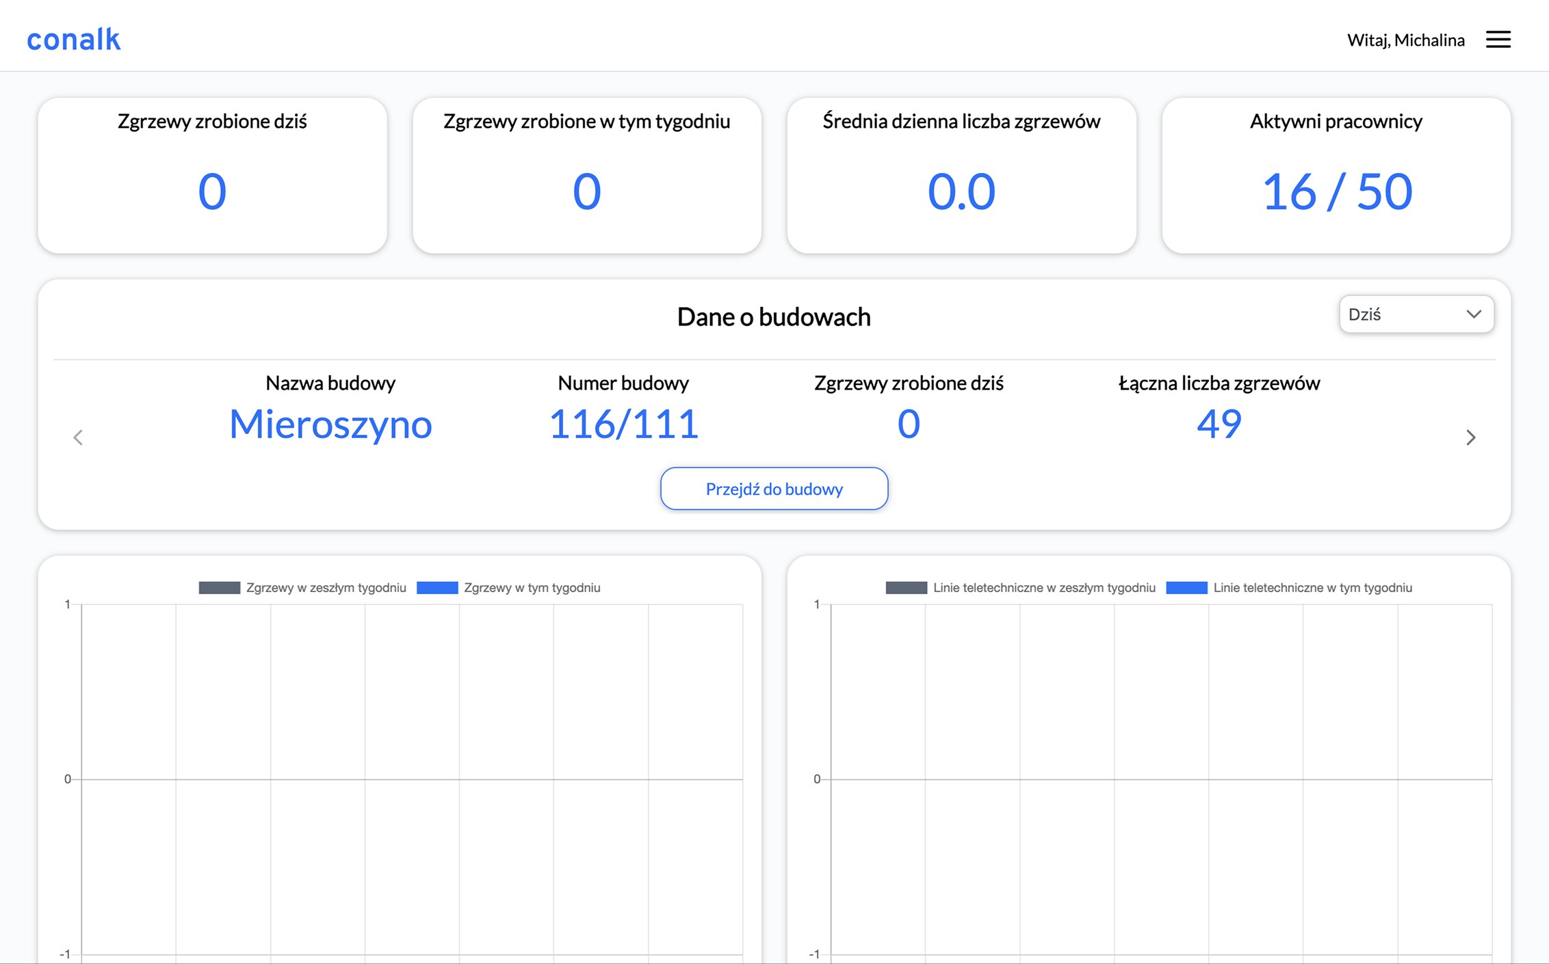This screenshot has height=964, width=1549.
Task: Click the Dane o budowach heading
Action: (x=774, y=317)
